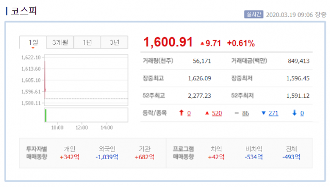330x187 pixels.
Task: Click the 1,588.11 chart axis label
Action: 31,103
